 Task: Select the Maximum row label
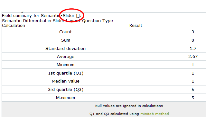[x=66, y=98]
